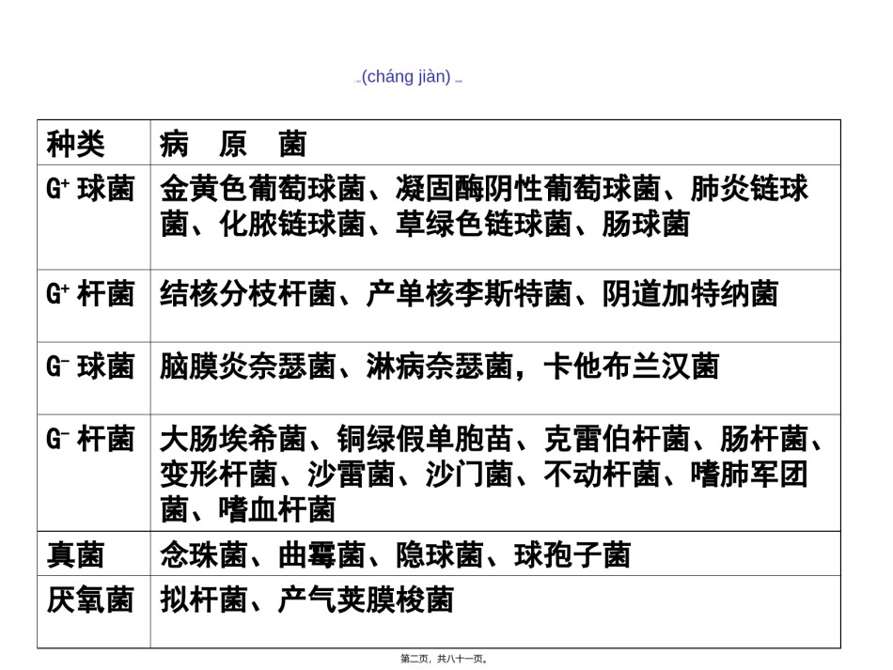
Task: Click the text '嗜血杆菌'
Action: coord(277,509)
